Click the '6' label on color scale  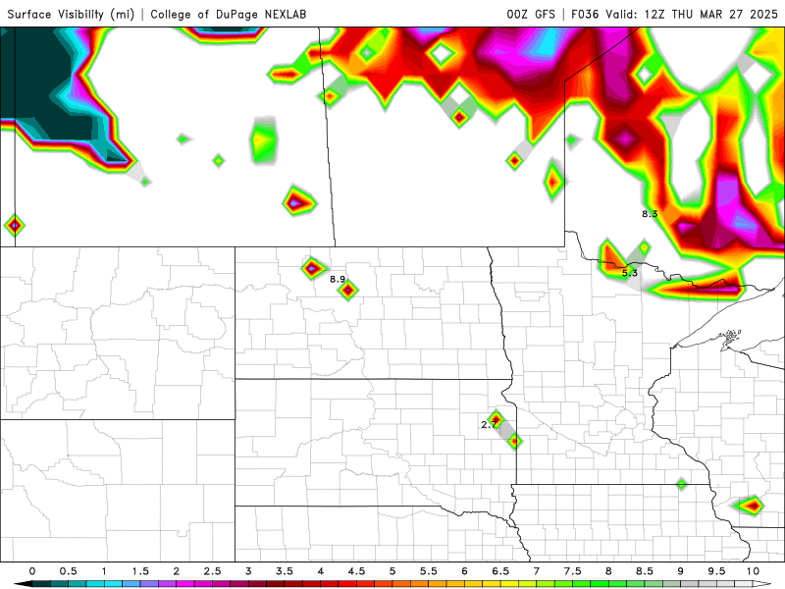point(464,571)
